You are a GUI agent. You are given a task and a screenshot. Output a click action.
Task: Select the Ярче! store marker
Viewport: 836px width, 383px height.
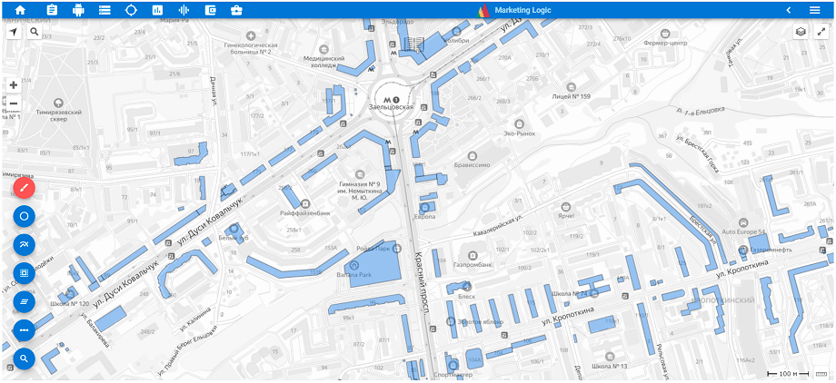[566, 206]
